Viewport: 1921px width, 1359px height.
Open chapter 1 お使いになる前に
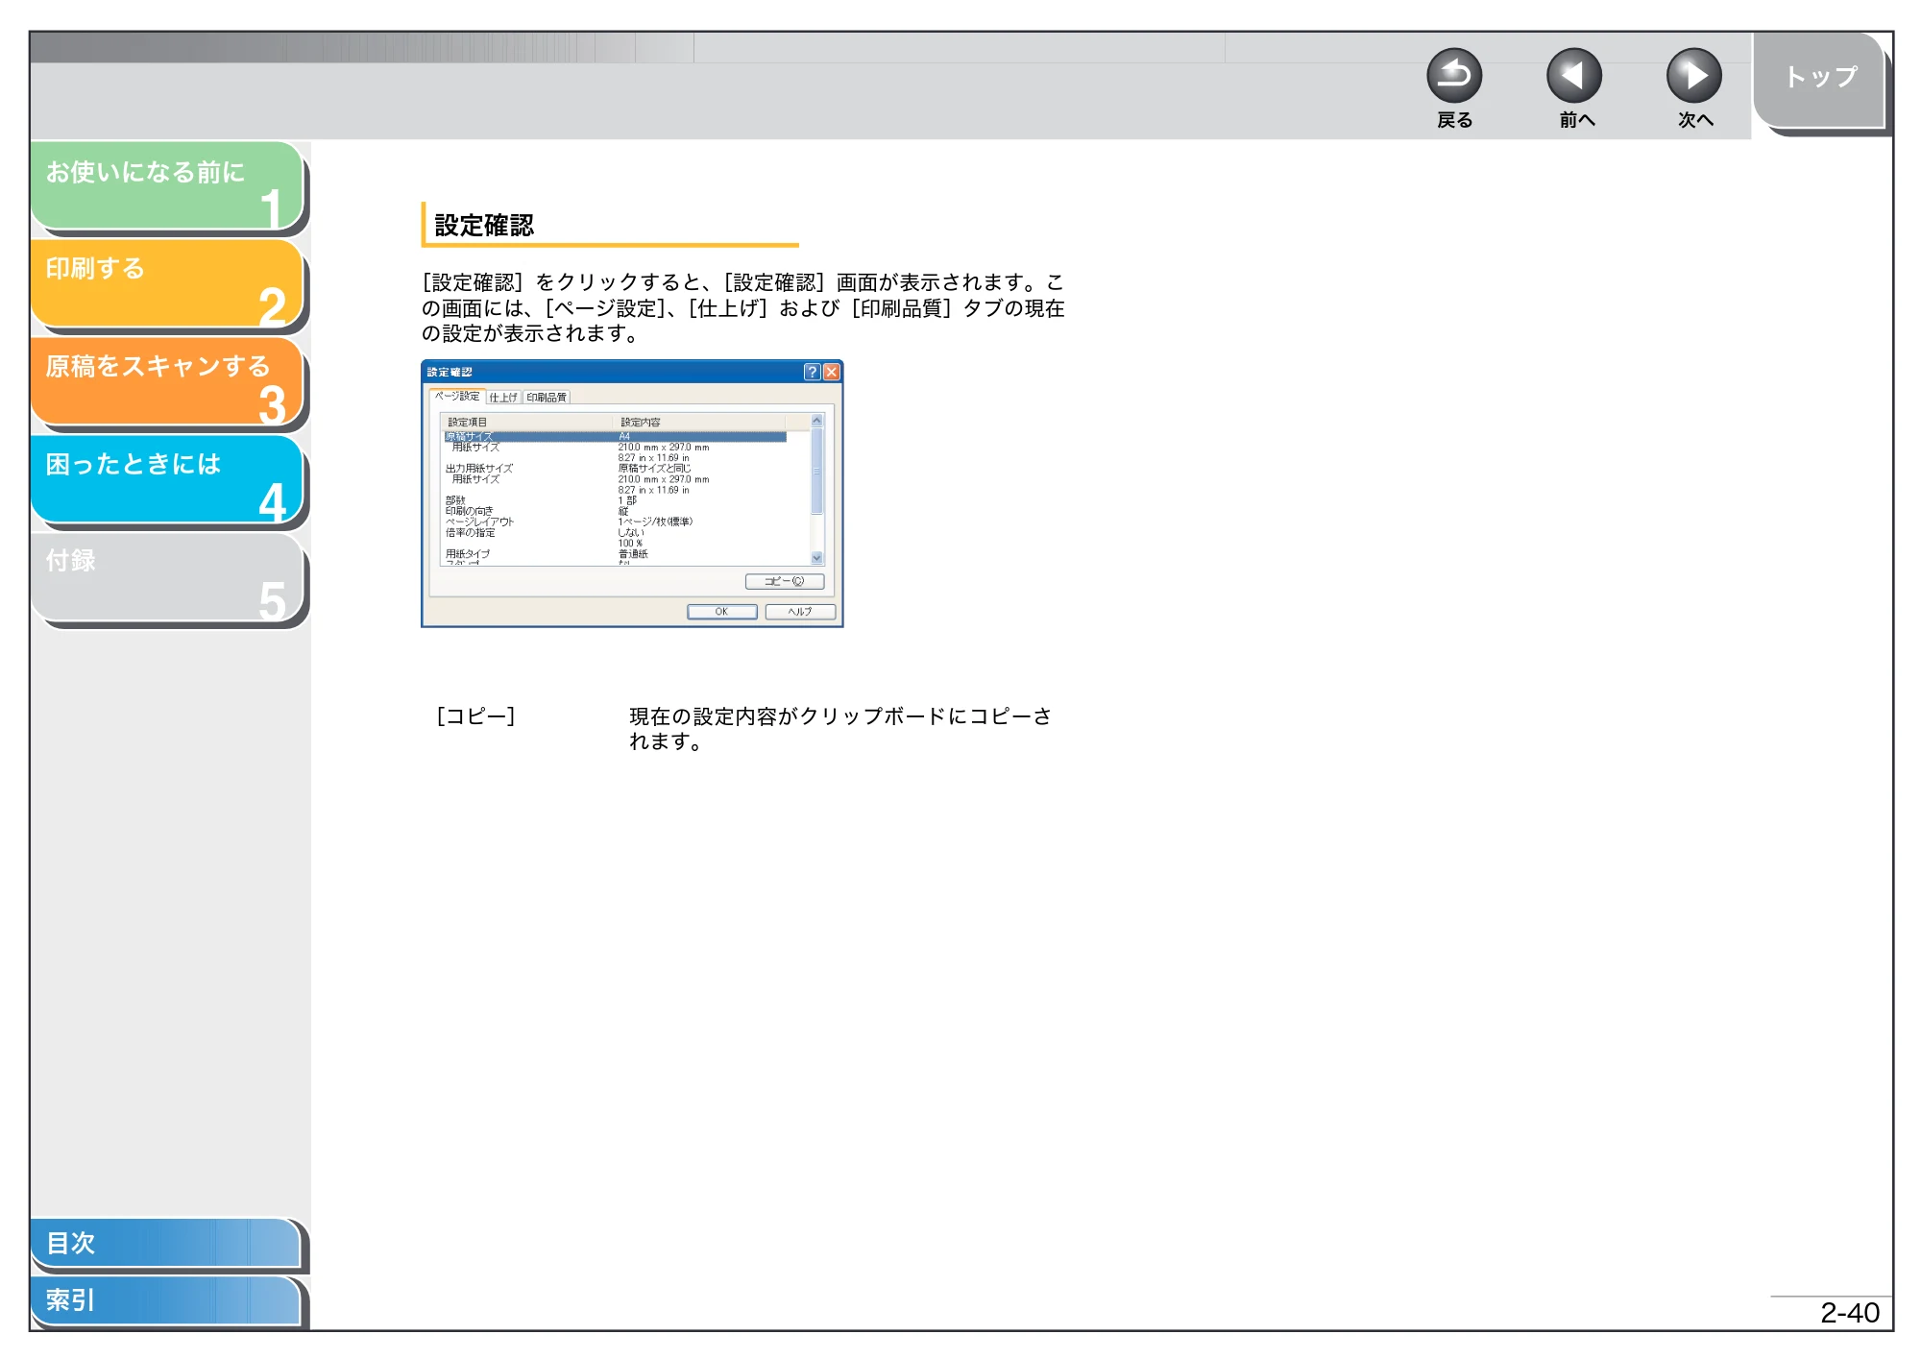pos(167,185)
